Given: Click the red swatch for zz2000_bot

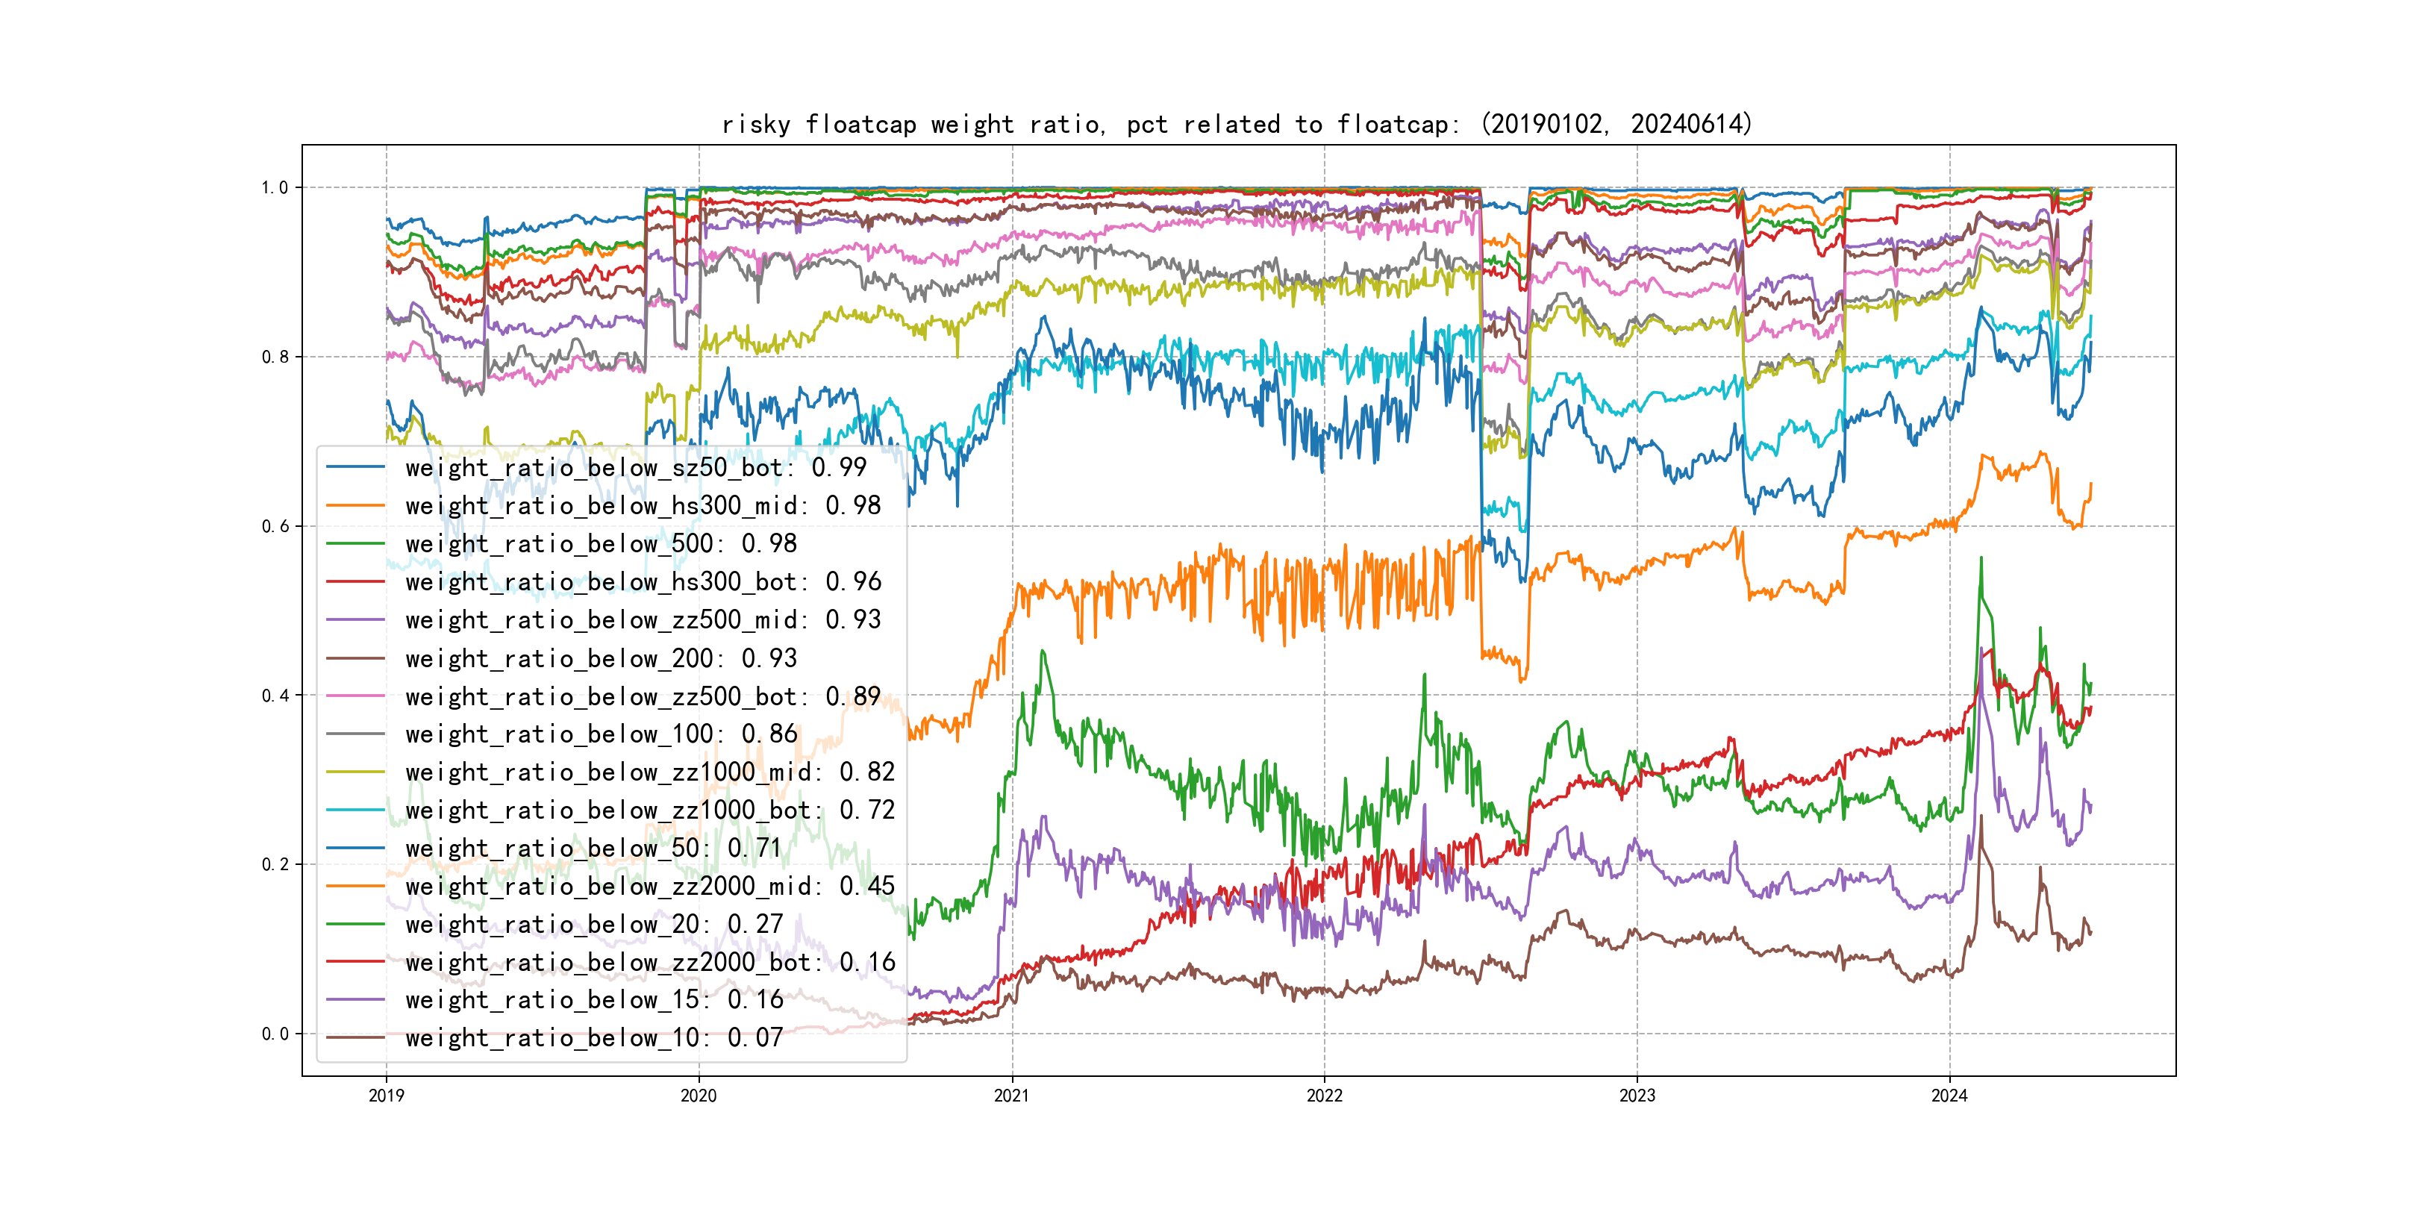Looking at the screenshot, I should tap(354, 962).
